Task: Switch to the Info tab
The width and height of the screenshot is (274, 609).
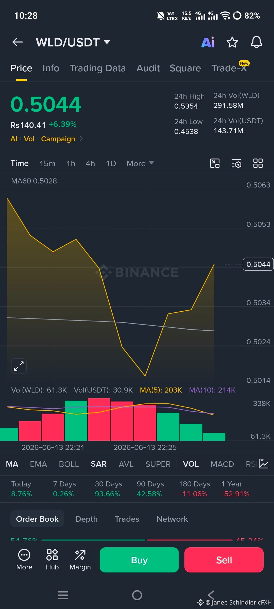Action: click(51, 68)
